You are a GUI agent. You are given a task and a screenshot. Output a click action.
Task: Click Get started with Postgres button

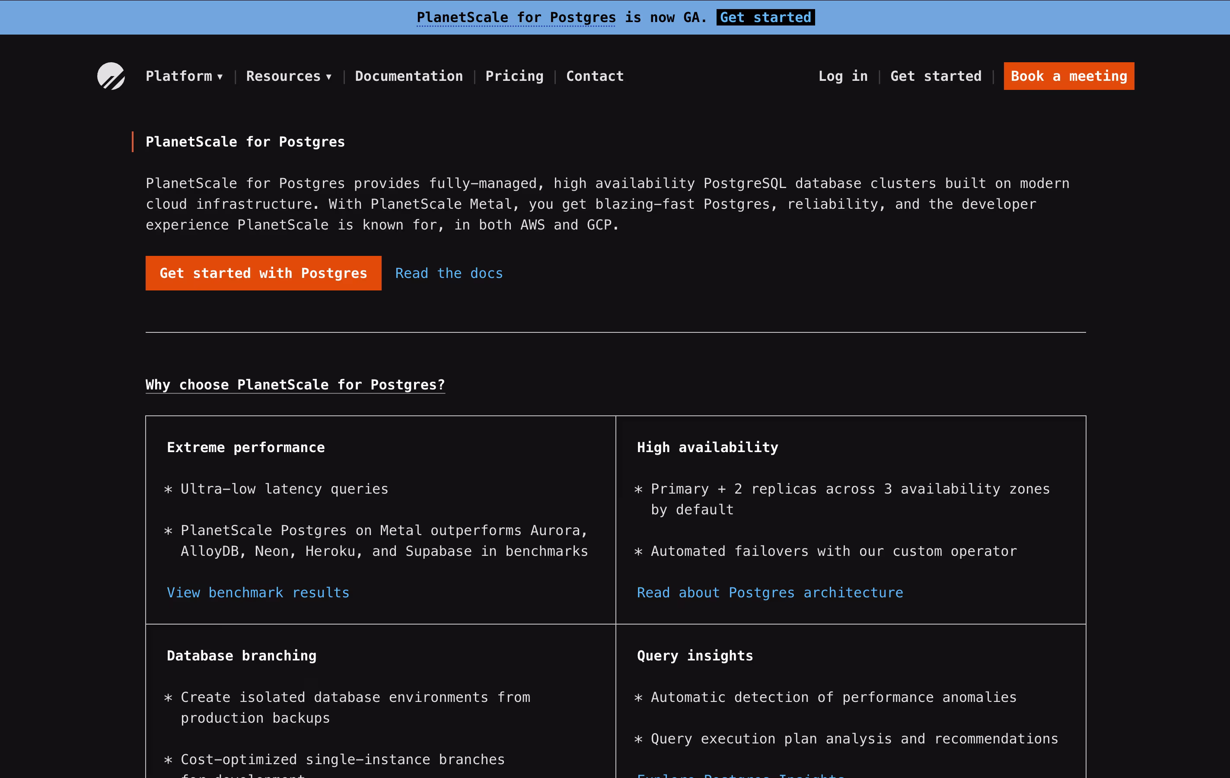click(263, 273)
